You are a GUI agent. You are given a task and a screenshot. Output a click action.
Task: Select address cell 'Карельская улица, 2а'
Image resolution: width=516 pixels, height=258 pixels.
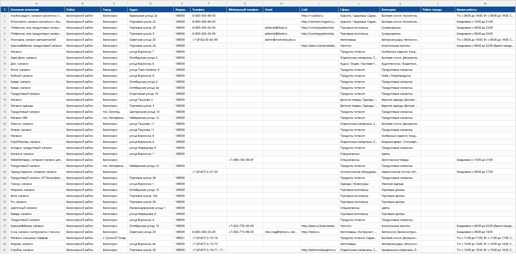[x=150, y=16]
